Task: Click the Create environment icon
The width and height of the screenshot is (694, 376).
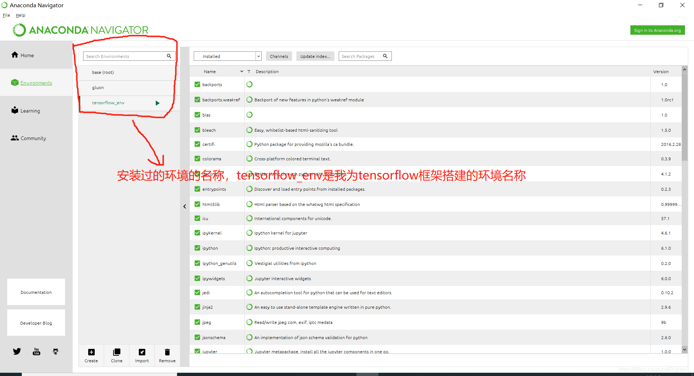Action: click(x=91, y=352)
